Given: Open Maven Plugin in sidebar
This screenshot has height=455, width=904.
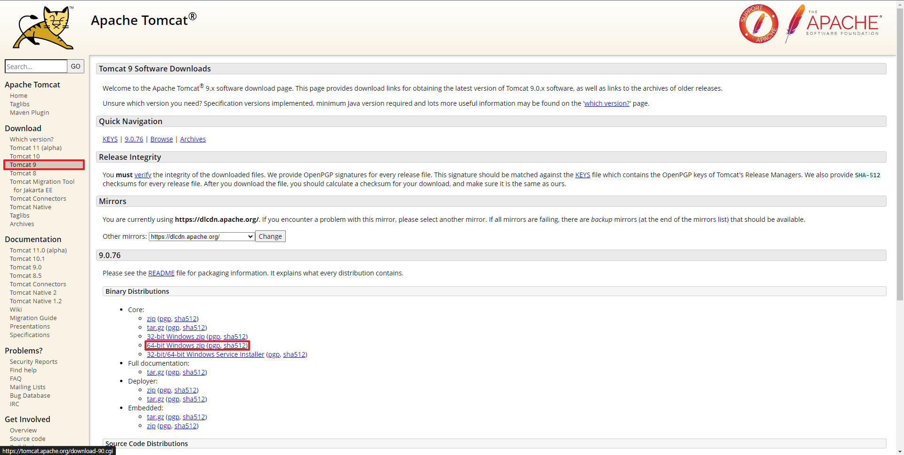Looking at the screenshot, I should (x=29, y=112).
